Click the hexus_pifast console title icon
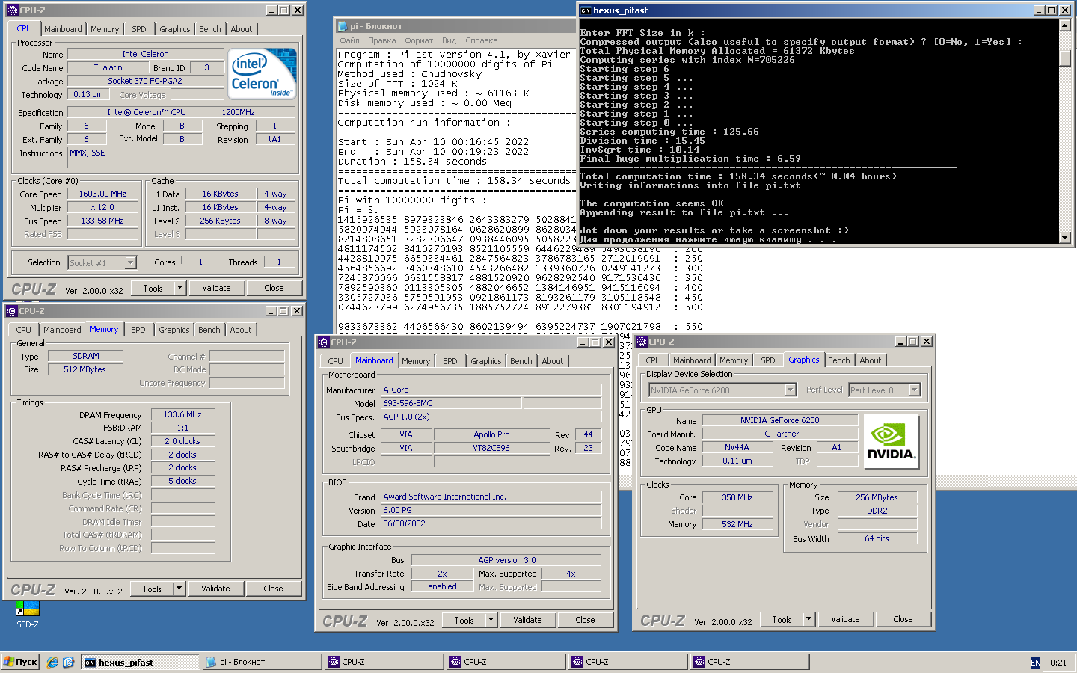Viewport: 1077px width, 673px height. pyautogui.click(x=586, y=10)
